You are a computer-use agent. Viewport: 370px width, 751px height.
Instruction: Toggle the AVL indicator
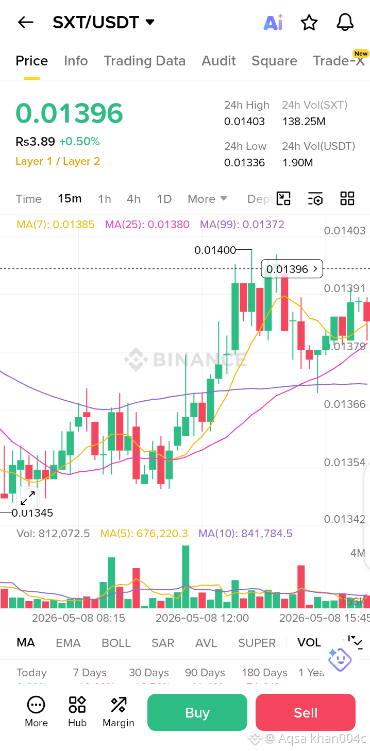[x=206, y=643]
